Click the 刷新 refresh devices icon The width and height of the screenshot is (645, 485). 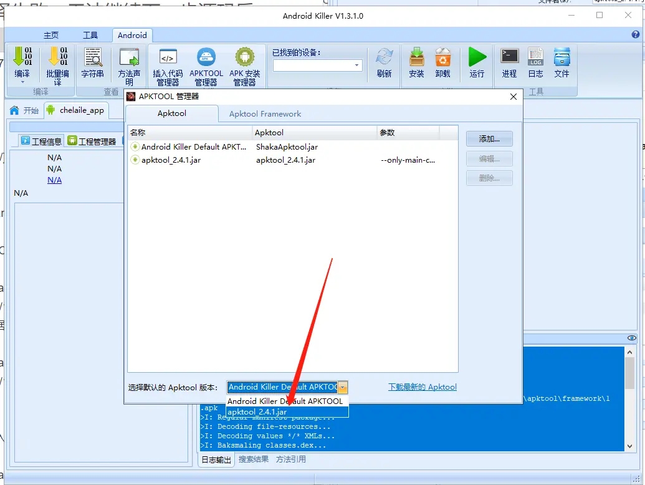tap(385, 62)
